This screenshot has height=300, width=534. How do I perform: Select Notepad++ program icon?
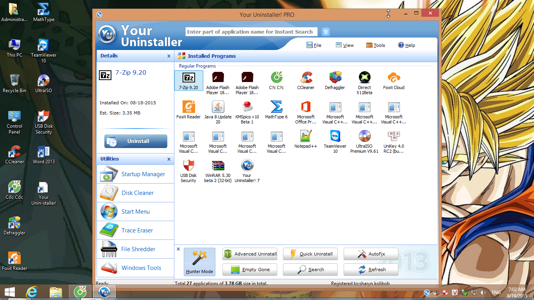[x=306, y=139]
